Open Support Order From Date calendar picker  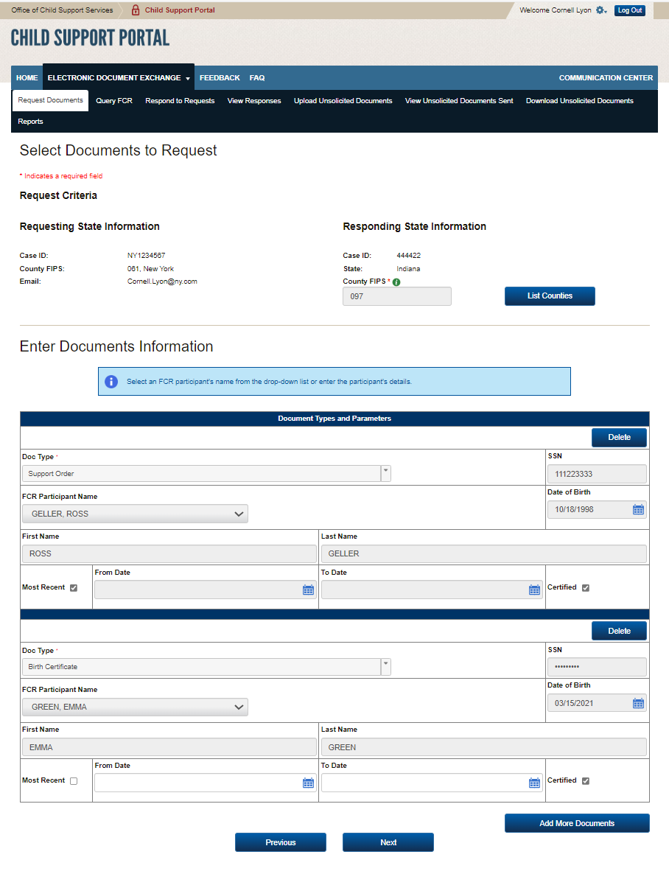tap(308, 590)
